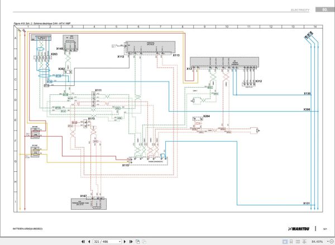This screenshot has height=245, width=335.
Task: Click the page number field 321 / 486
Action: click(x=106, y=242)
